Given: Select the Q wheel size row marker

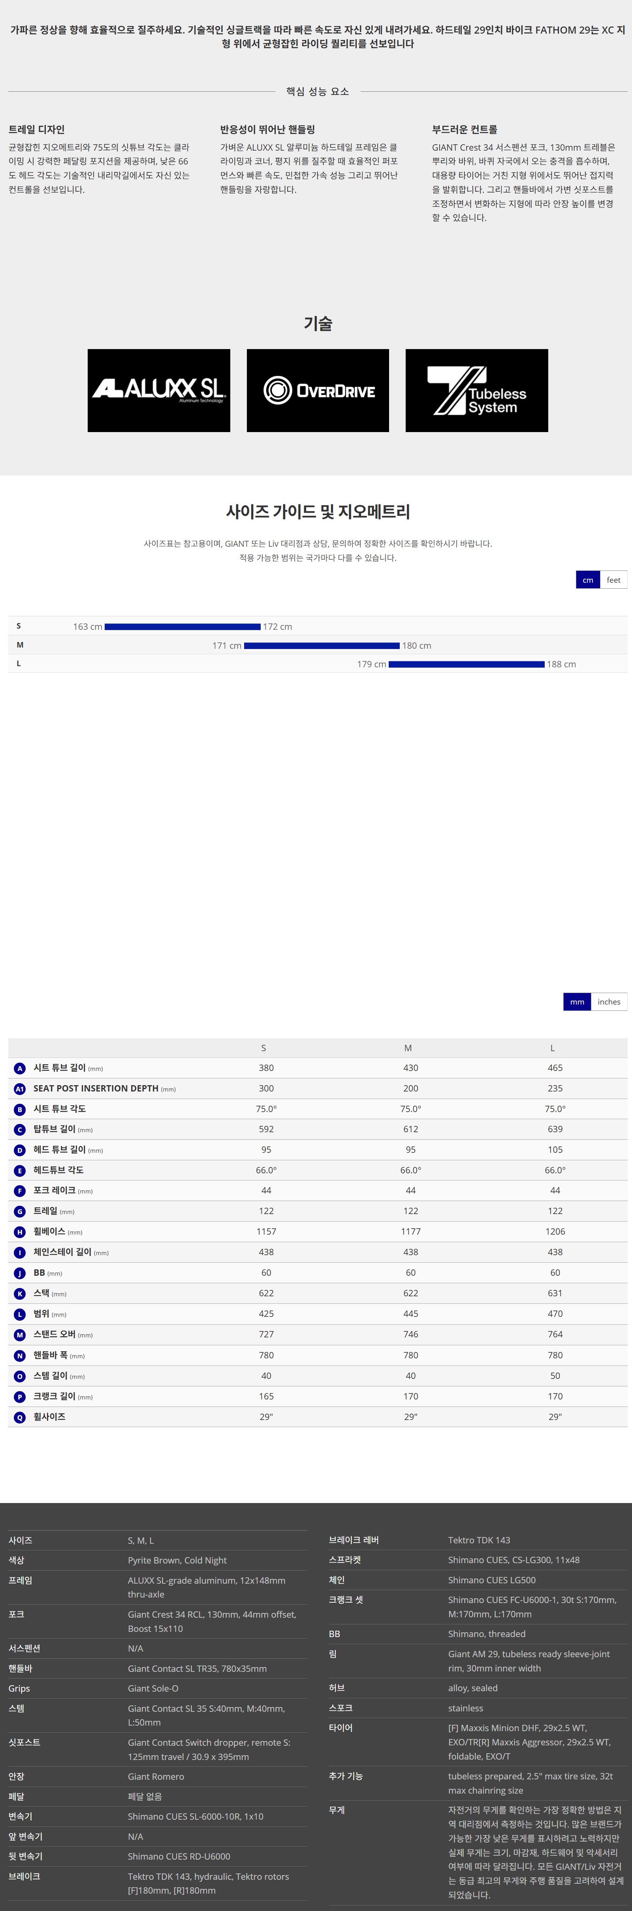Looking at the screenshot, I should tap(20, 1417).
